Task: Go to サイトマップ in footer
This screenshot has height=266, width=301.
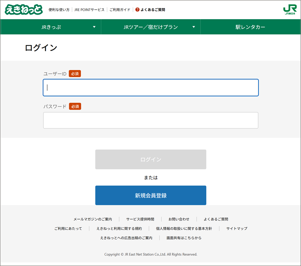Action: (237, 228)
